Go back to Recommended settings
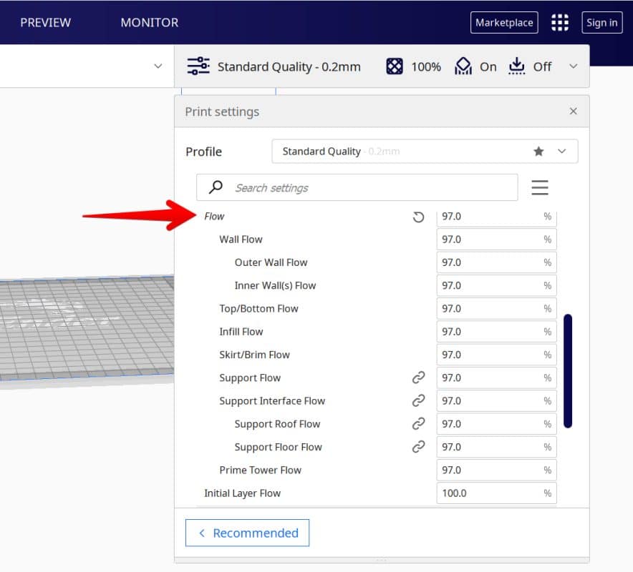 pyautogui.click(x=247, y=533)
